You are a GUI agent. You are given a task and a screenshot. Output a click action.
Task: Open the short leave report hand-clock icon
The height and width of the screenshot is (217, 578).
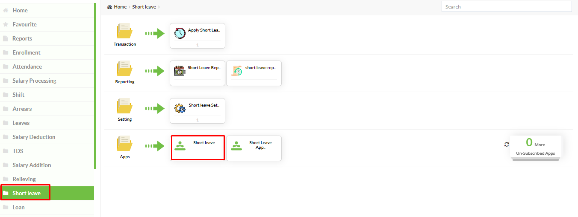pyautogui.click(x=236, y=71)
